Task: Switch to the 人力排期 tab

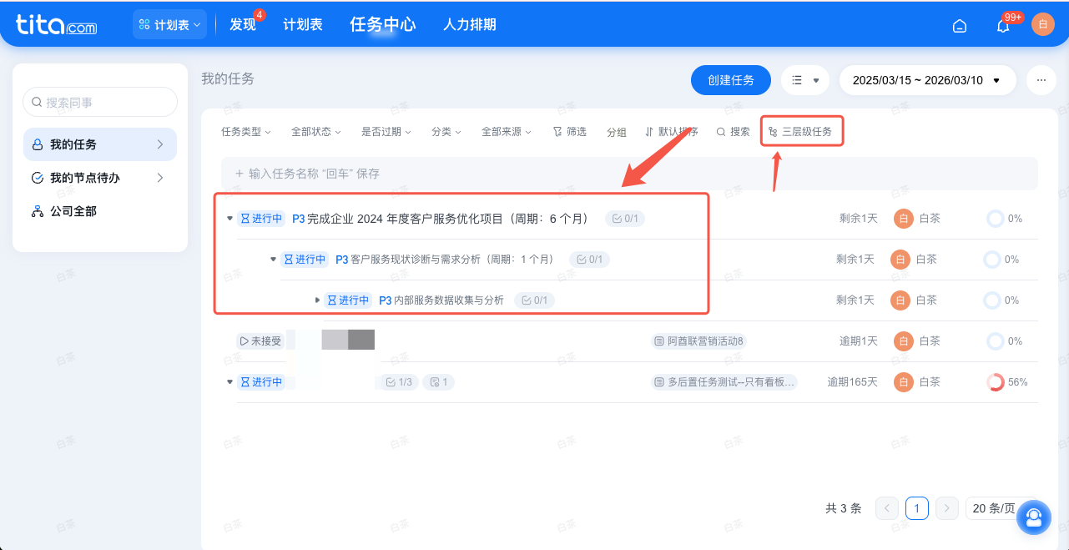Action: [x=471, y=25]
